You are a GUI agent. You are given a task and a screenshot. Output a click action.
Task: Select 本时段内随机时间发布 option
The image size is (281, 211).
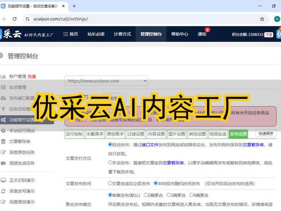[156, 183]
